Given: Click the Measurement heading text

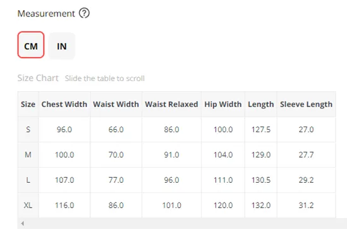Looking at the screenshot, I should (46, 13).
